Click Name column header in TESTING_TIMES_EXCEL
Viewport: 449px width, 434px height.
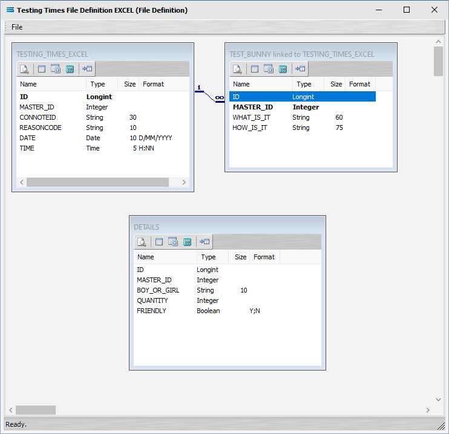tap(51, 84)
